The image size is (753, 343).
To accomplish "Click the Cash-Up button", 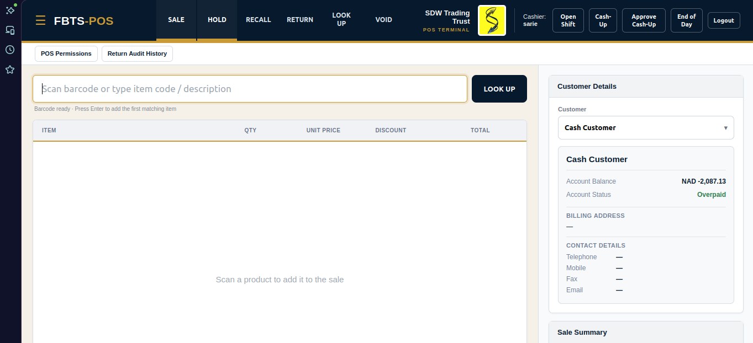I will [603, 20].
